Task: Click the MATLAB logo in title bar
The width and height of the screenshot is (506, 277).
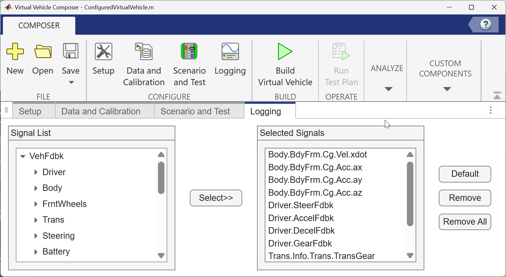Action: tap(8, 7)
